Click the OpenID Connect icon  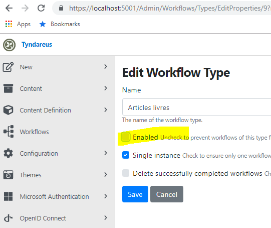pos(8,218)
